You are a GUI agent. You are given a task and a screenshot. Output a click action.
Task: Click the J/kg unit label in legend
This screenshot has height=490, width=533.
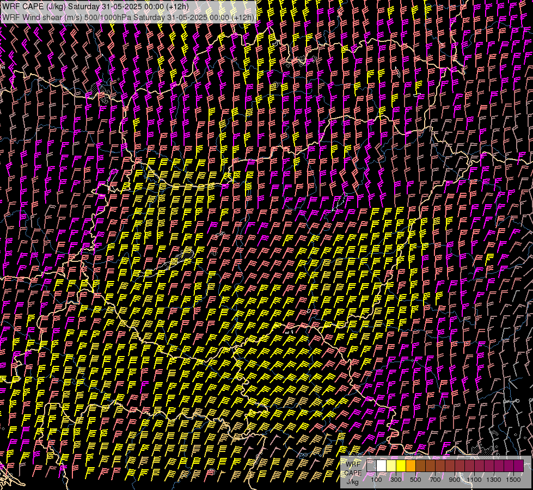[352, 482]
